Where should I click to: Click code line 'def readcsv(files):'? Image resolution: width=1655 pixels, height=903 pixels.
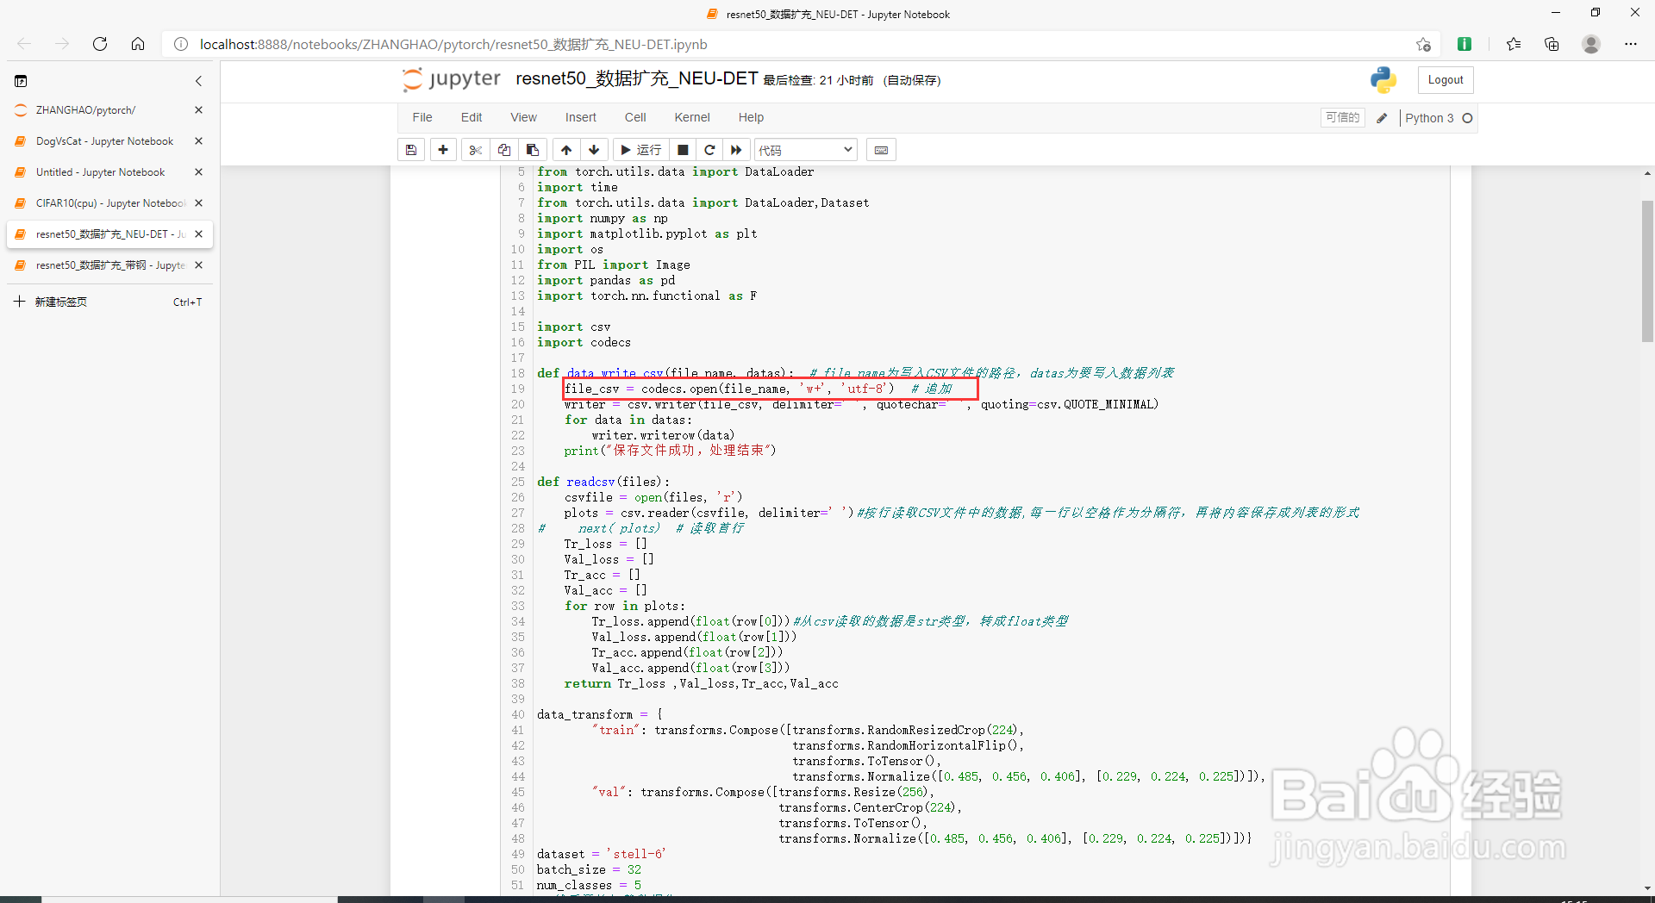click(603, 483)
